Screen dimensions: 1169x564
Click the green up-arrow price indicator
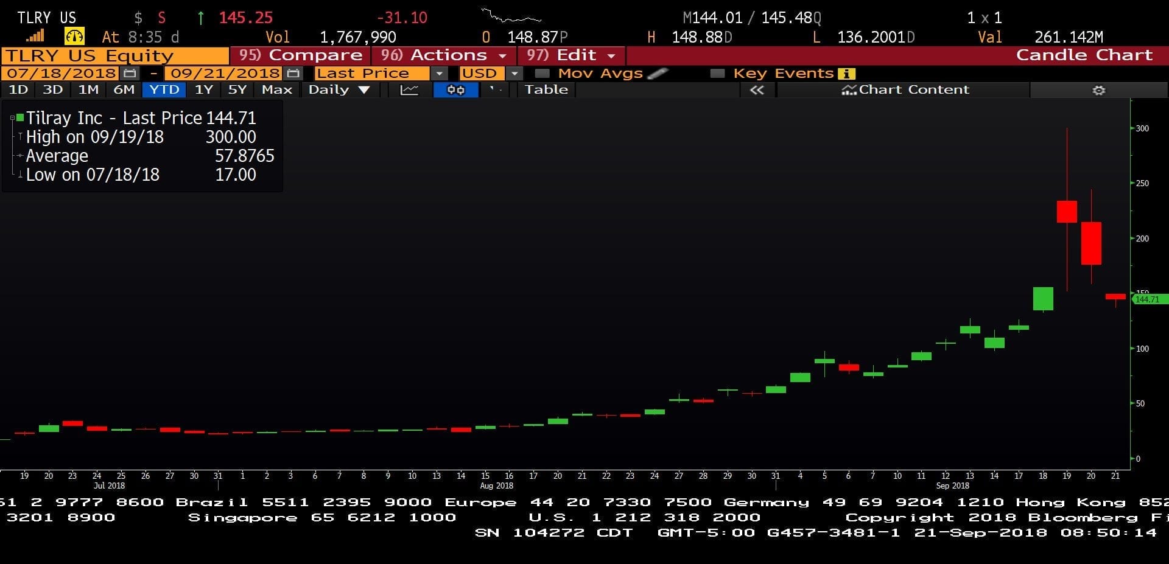click(200, 18)
